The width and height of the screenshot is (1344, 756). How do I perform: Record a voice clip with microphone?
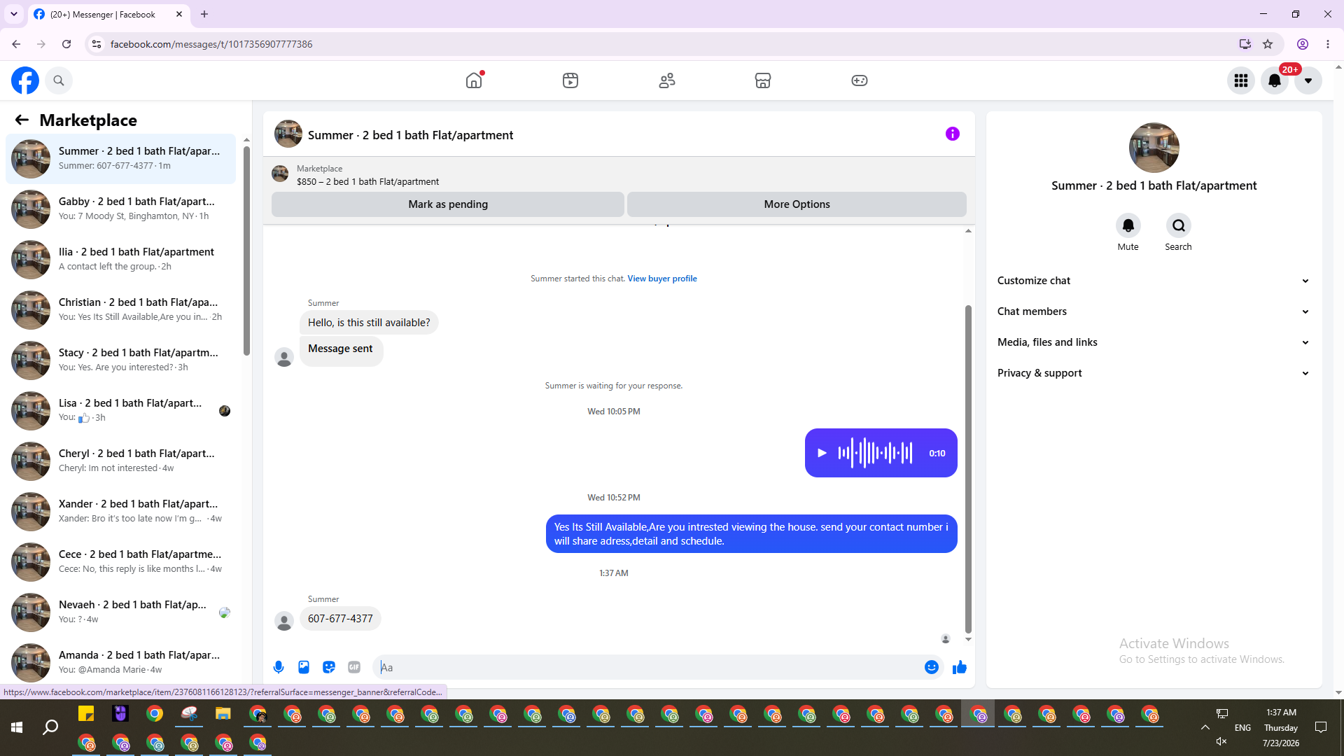click(279, 667)
